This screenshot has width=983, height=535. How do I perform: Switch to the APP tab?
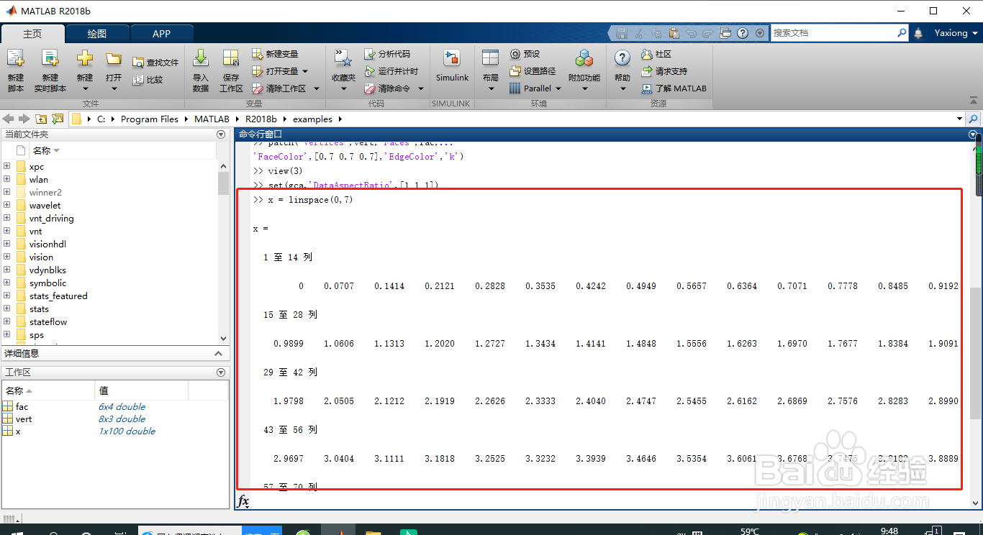pos(162,34)
